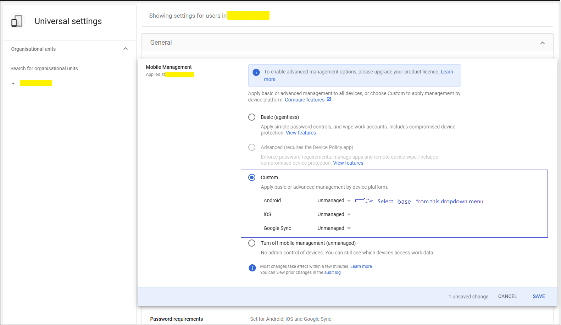561x325 pixels.
Task: Click the info icon in upgrade banner
Action: [x=256, y=72]
